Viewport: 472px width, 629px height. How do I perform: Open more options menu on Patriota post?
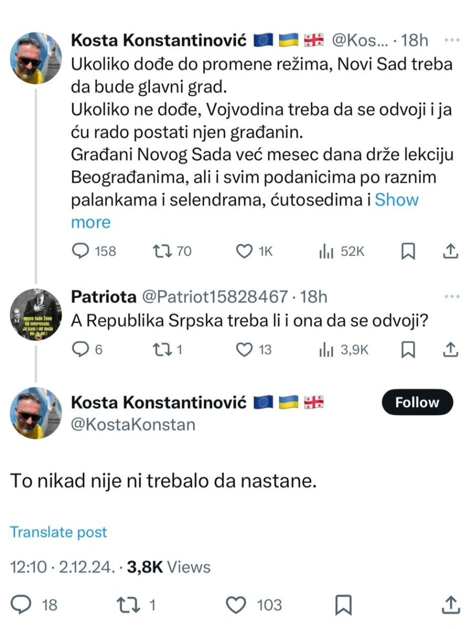[x=450, y=297]
